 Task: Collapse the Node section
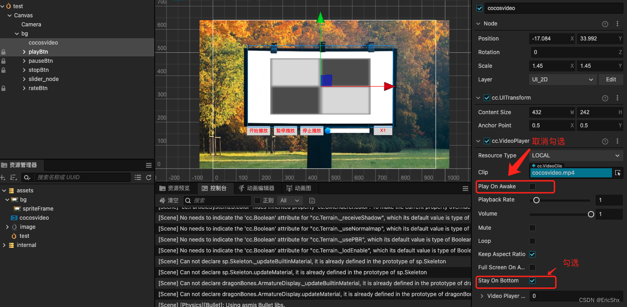tap(478, 24)
